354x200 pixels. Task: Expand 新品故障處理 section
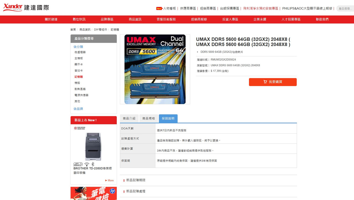pyautogui.click(x=136, y=191)
